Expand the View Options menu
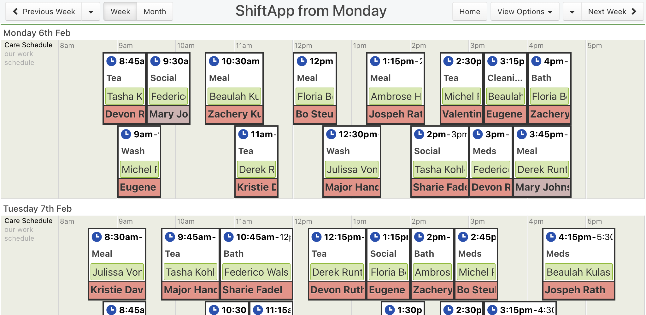Viewport: 646px width, 315px height. tap(525, 12)
